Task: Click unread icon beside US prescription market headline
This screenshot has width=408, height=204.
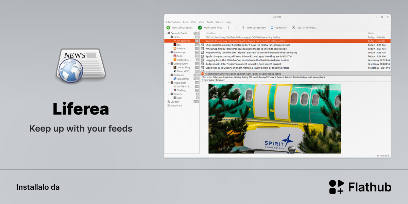Action: 202,45
